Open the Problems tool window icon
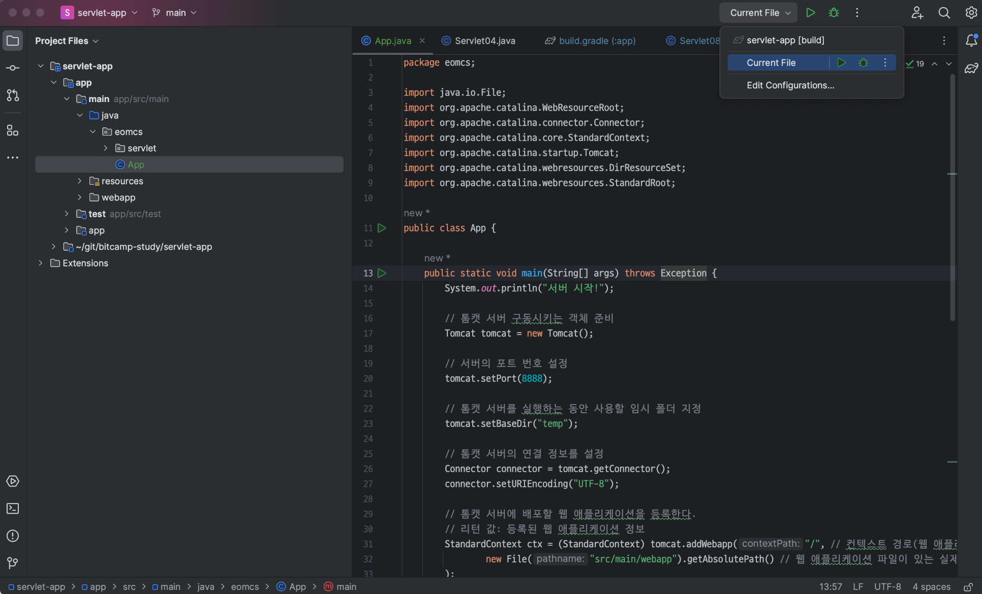 (x=13, y=536)
